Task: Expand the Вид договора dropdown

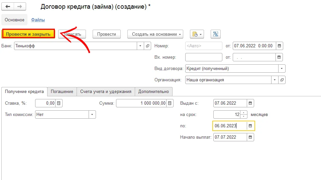Action: pos(282,69)
